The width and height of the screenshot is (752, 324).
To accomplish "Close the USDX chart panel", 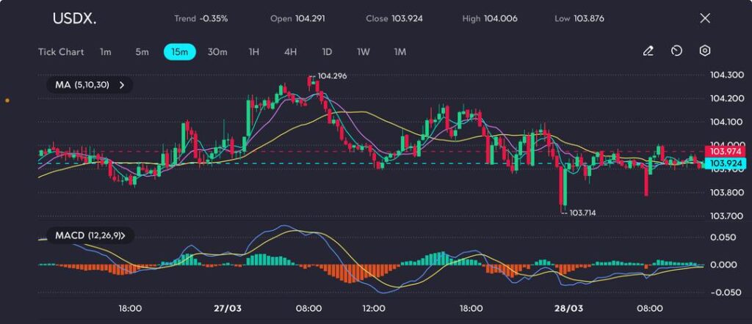I will 705,18.
